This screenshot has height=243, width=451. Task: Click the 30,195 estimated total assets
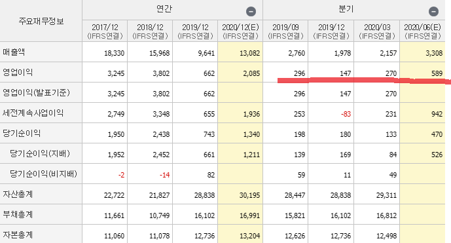tap(249, 195)
